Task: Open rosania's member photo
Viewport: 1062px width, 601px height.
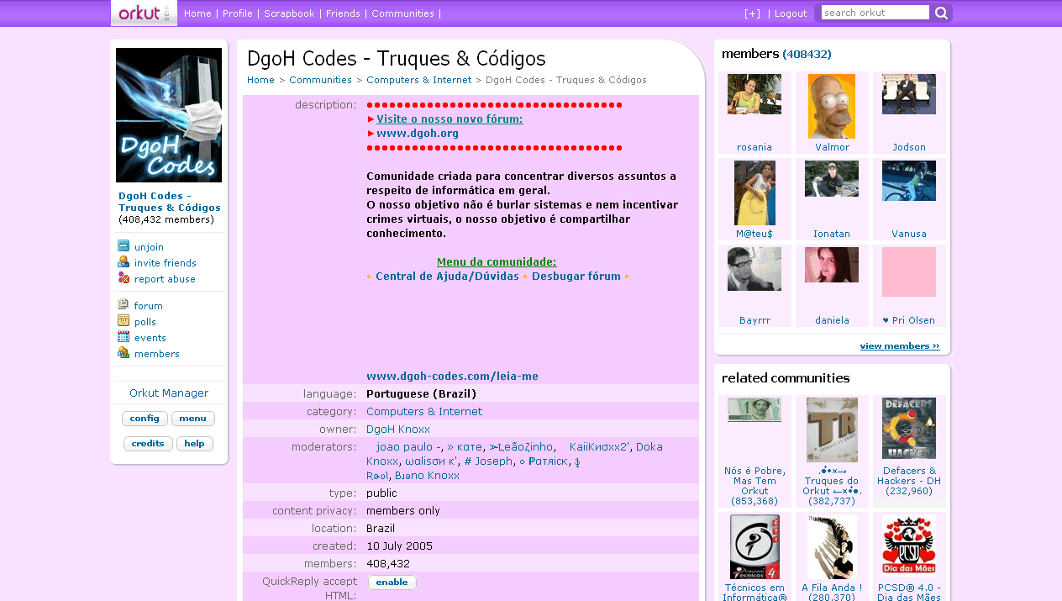Action: pyautogui.click(x=754, y=94)
